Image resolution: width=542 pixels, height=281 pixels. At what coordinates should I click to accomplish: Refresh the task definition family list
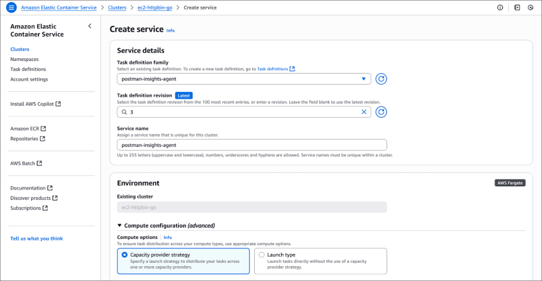(x=381, y=79)
